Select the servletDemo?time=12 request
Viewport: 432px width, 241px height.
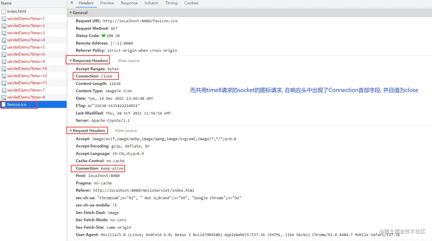tap(33, 76)
